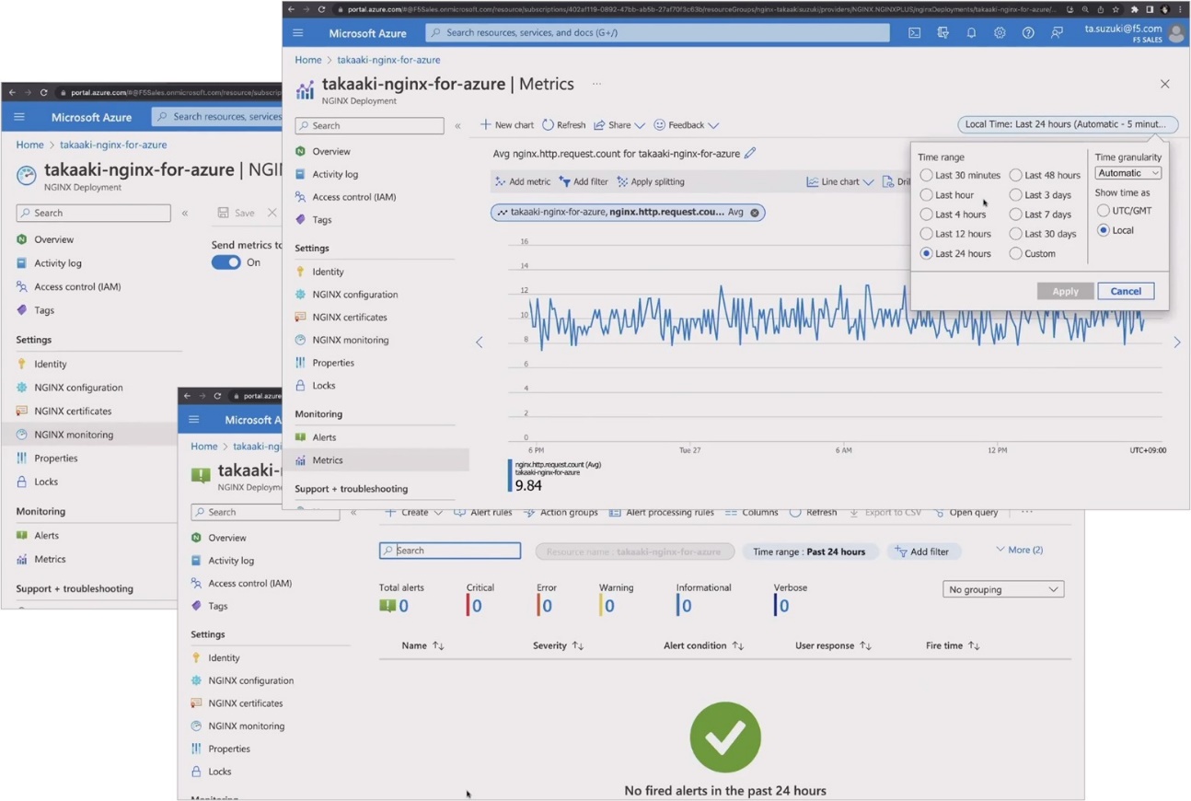Click the Alerts window filter Search field
Screen dimensions: 1191x801
(x=450, y=551)
